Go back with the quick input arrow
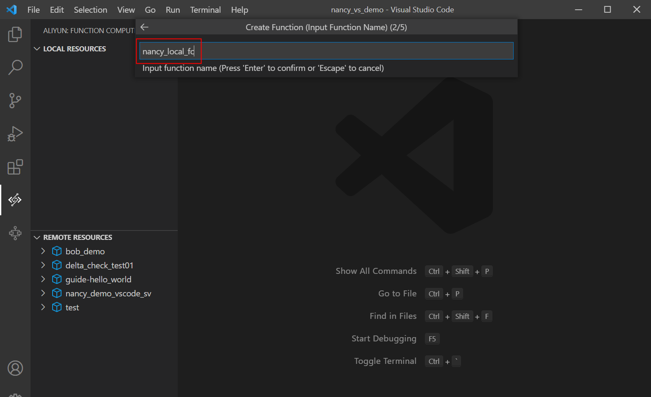This screenshot has height=397, width=651. 145,27
